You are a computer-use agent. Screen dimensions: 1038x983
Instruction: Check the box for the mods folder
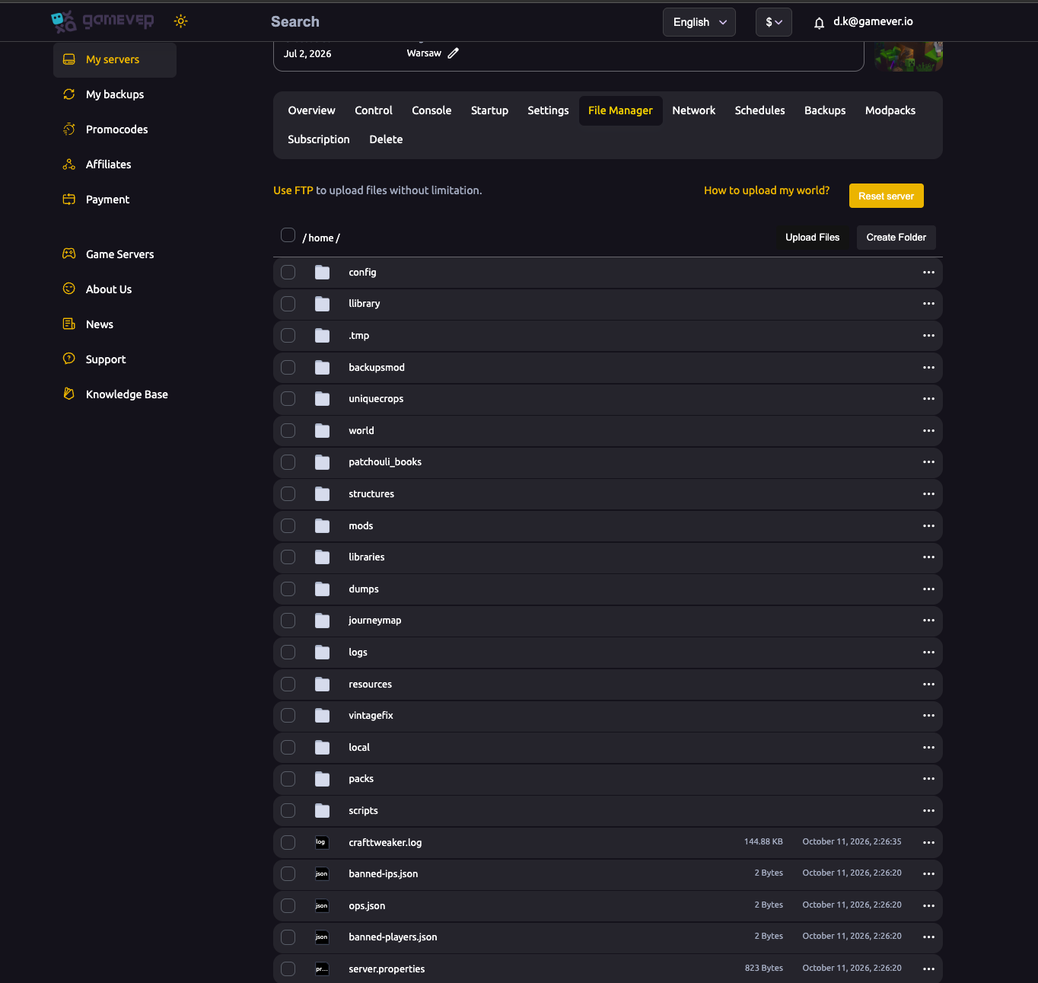(x=288, y=525)
